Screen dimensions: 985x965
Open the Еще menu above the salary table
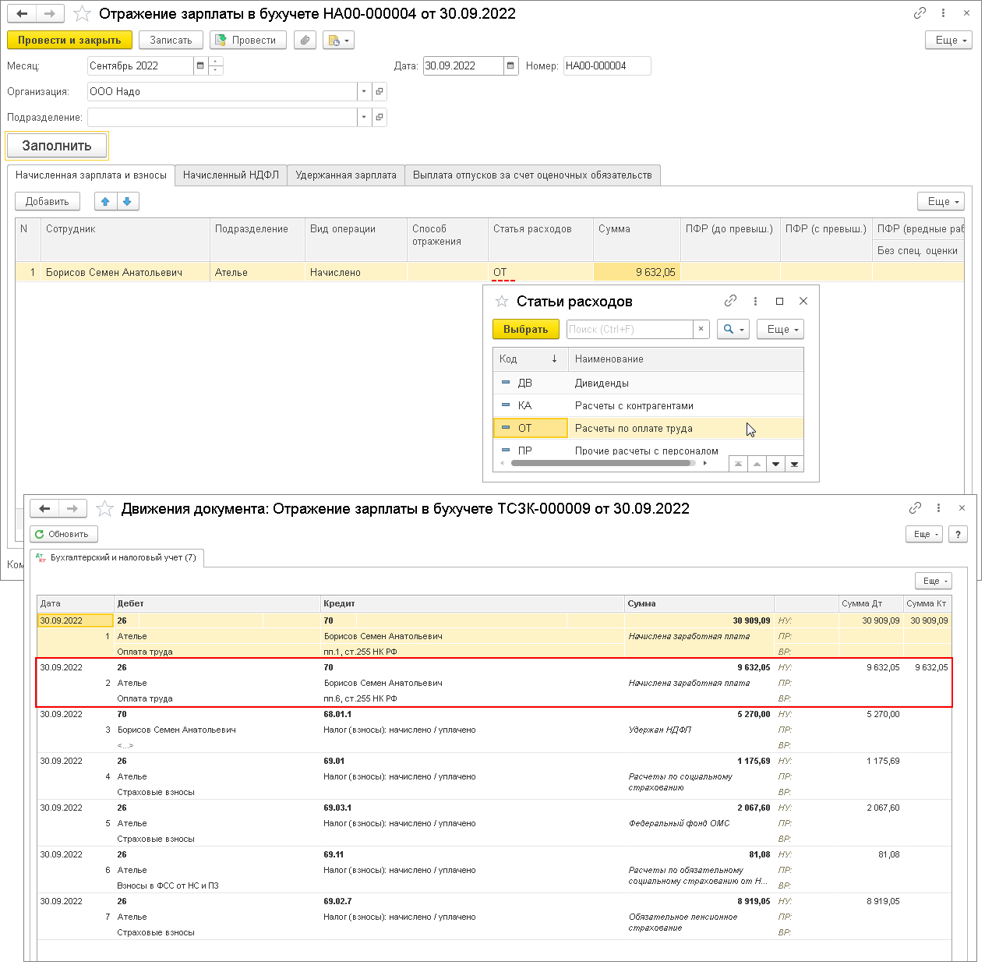pos(941,201)
